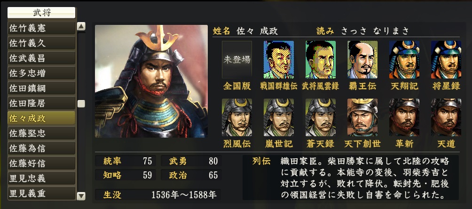This screenshot has height=209, width=472.
Task: Click the large 佐々成政 portrait image
Action: pos(151,81)
